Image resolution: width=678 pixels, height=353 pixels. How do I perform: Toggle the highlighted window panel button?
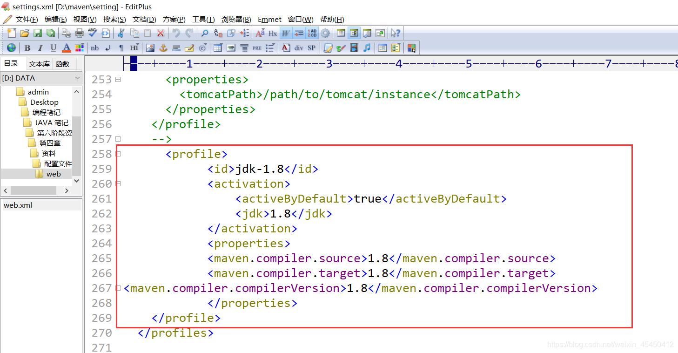(x=354, y=33)
